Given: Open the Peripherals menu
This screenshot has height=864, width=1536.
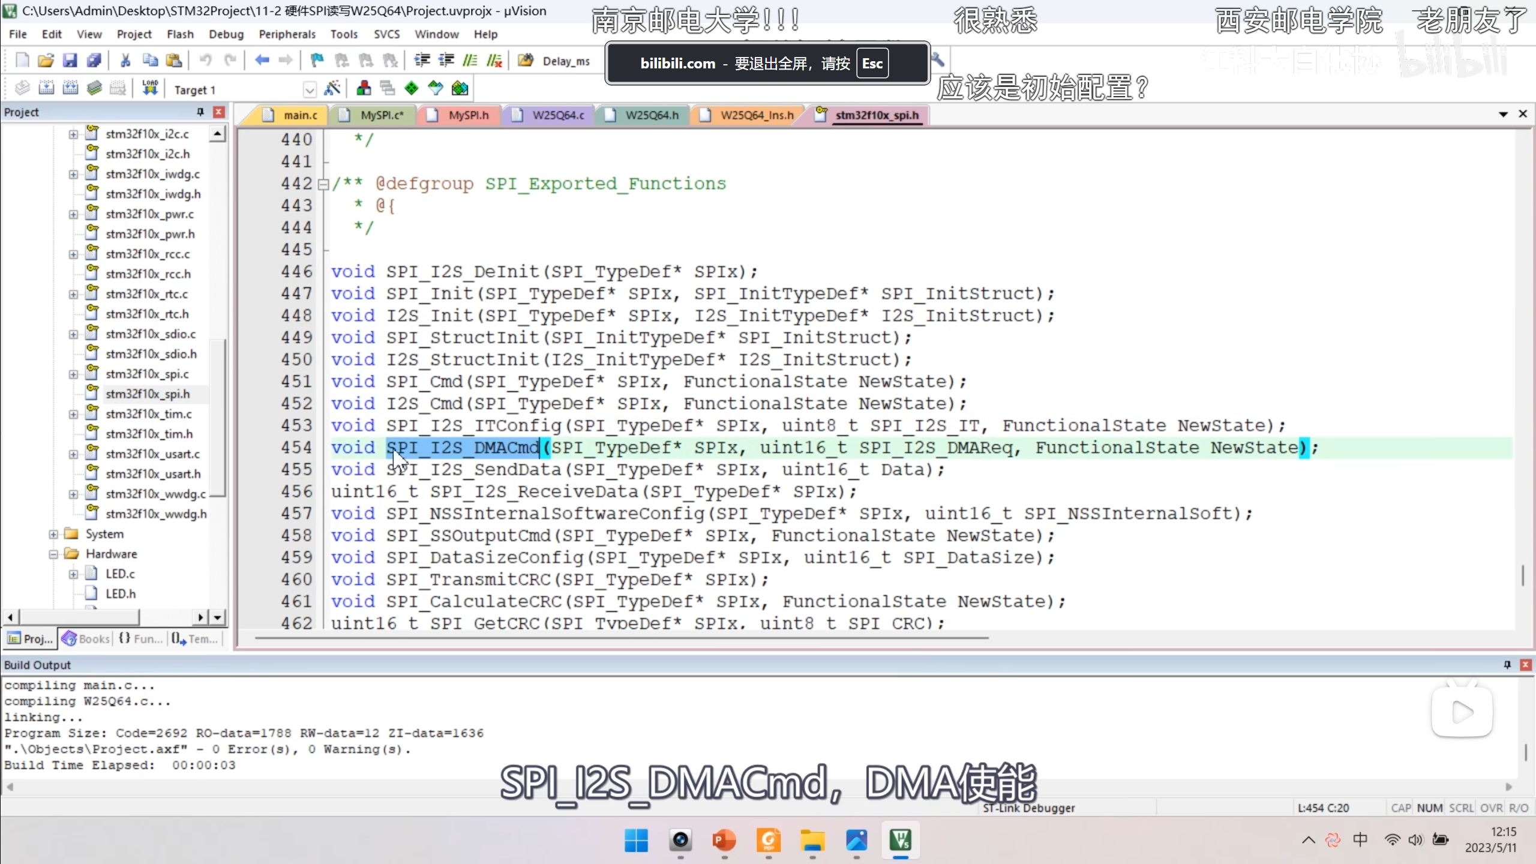Looking at the screenshot, I should click(x=287, y=34).
